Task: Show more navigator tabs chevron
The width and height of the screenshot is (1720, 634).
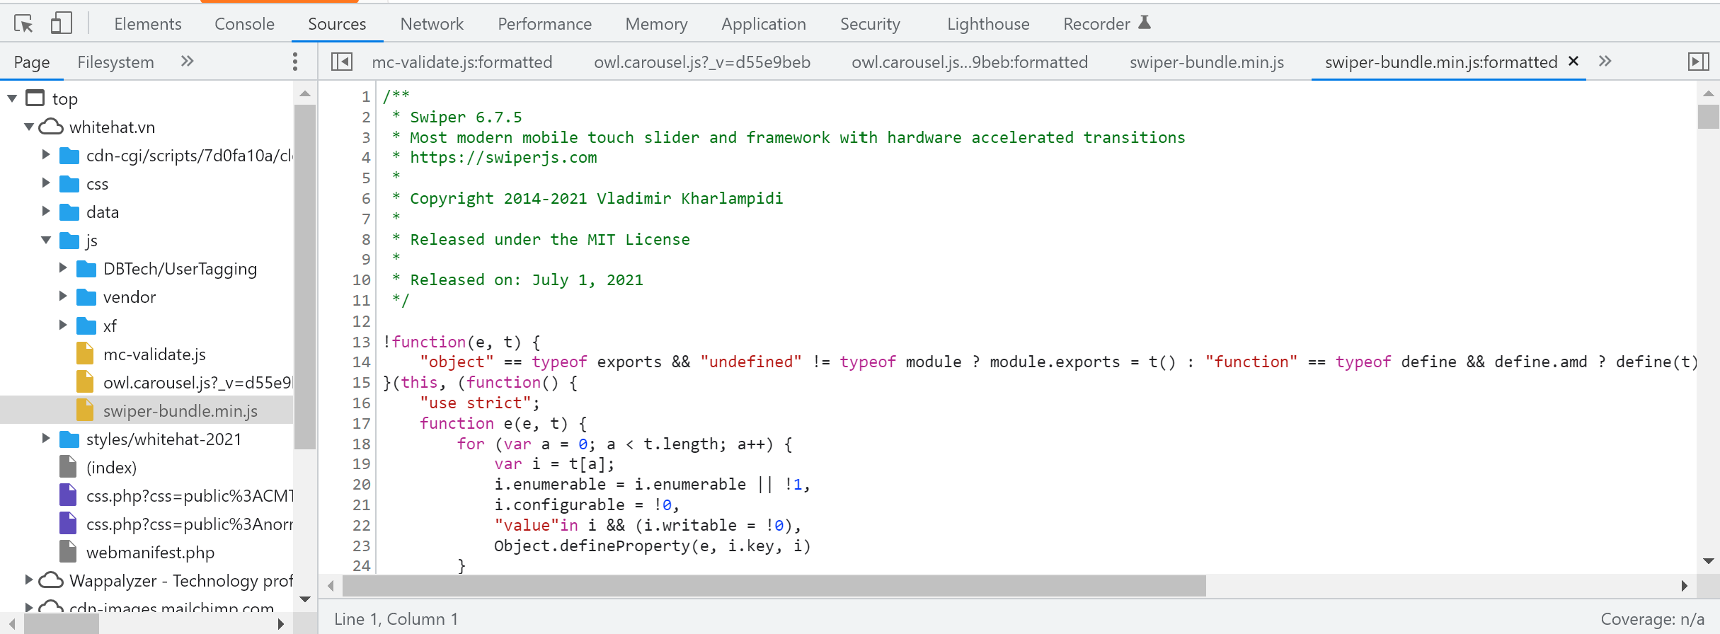Action: tap(187, 61)
